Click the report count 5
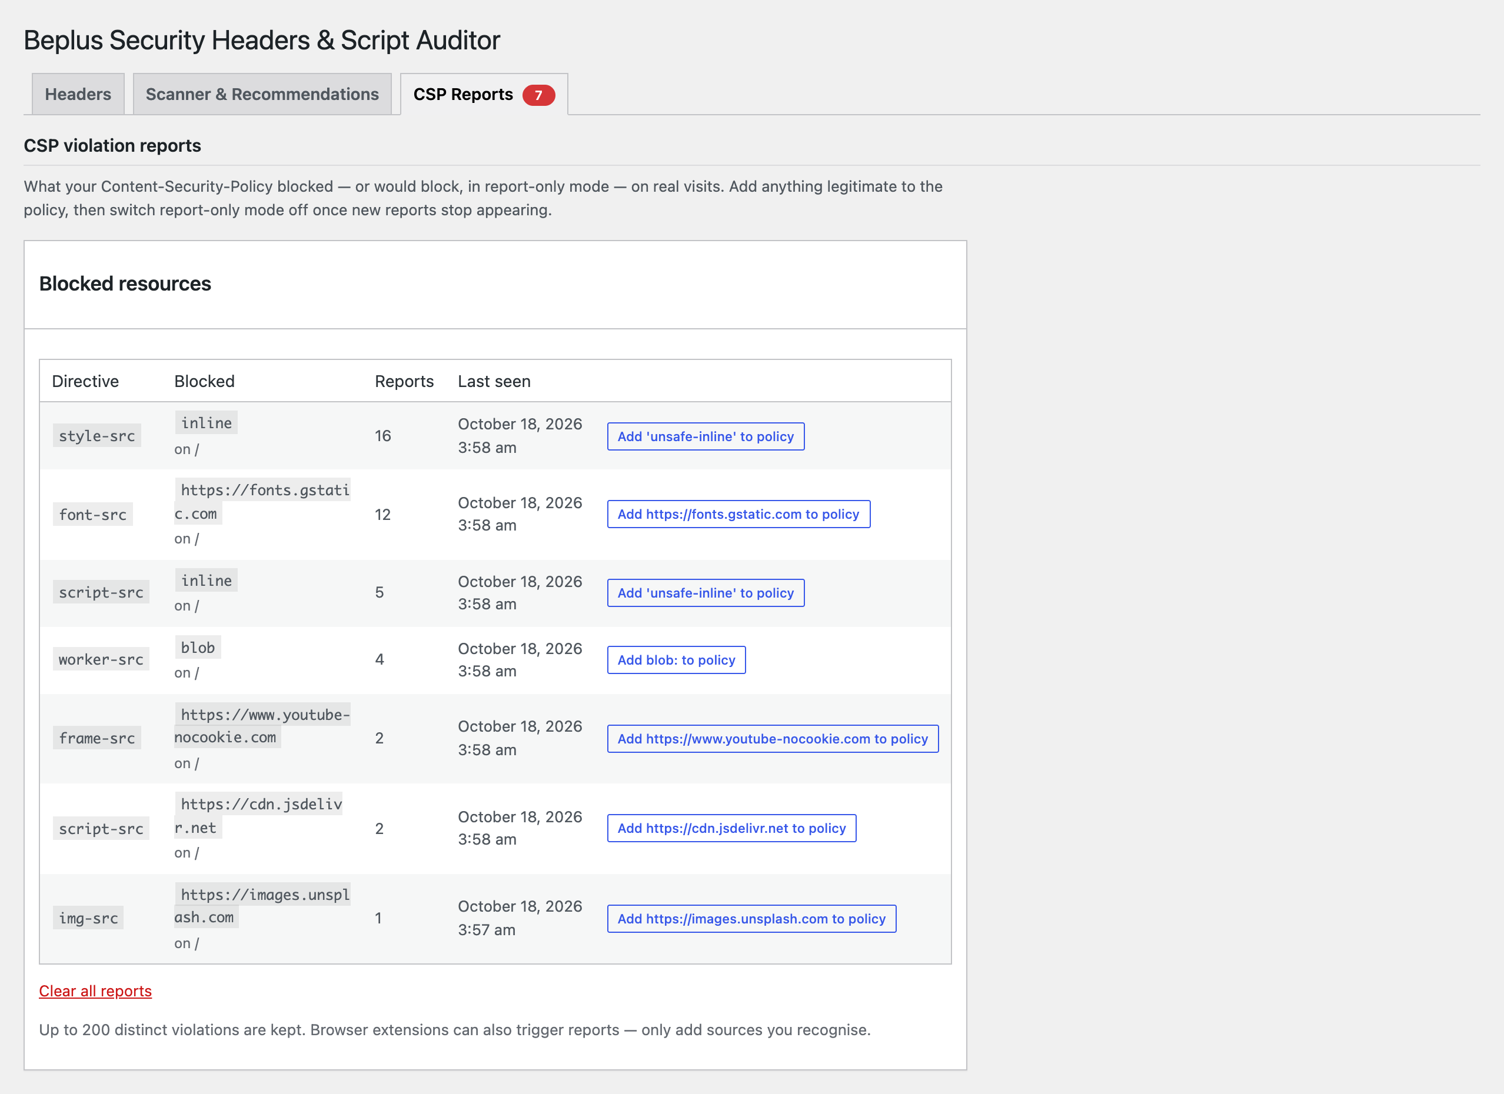The image size is (1504, 1094). pos(380,592)
